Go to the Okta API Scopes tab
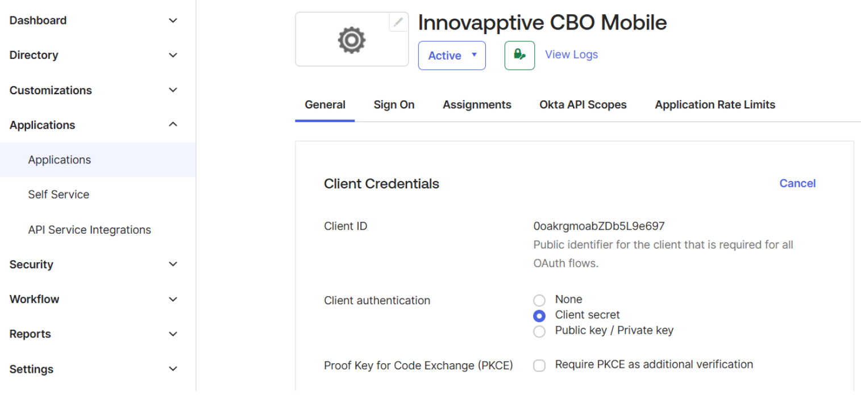The width and height of the screenshot is (861, 400). 583,105
